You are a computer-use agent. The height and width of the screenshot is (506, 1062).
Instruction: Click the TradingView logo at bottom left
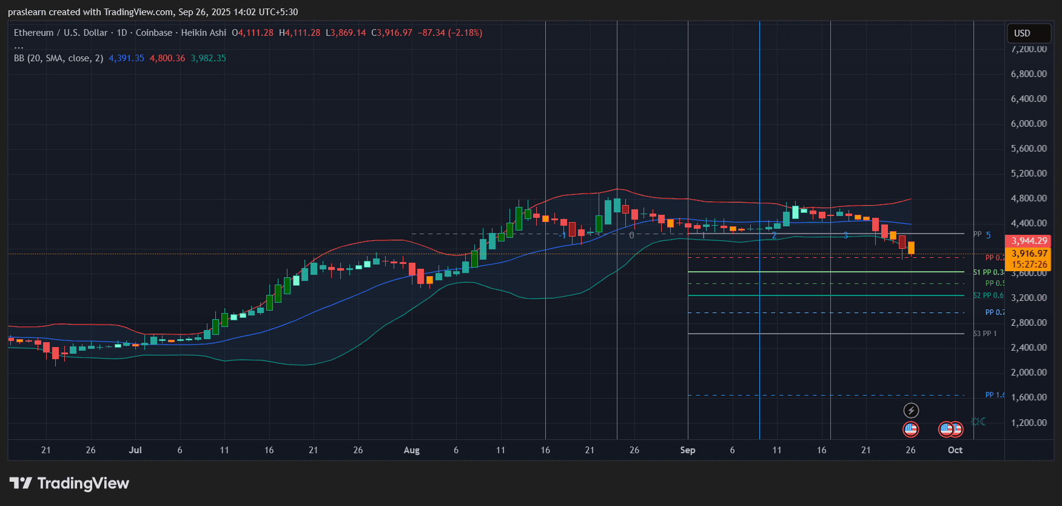[69, 484]
